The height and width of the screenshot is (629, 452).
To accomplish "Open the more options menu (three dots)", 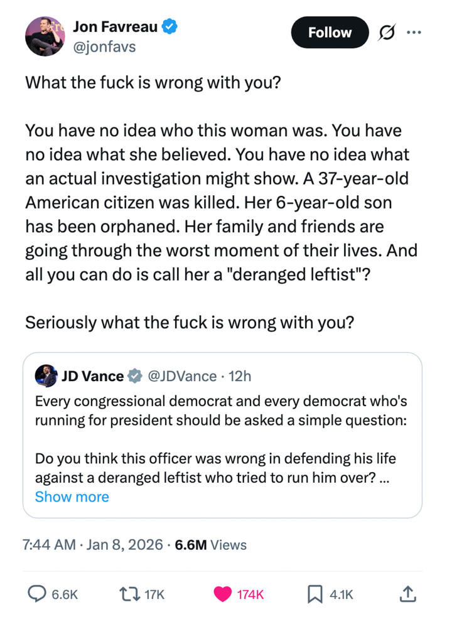I will 414,32.
